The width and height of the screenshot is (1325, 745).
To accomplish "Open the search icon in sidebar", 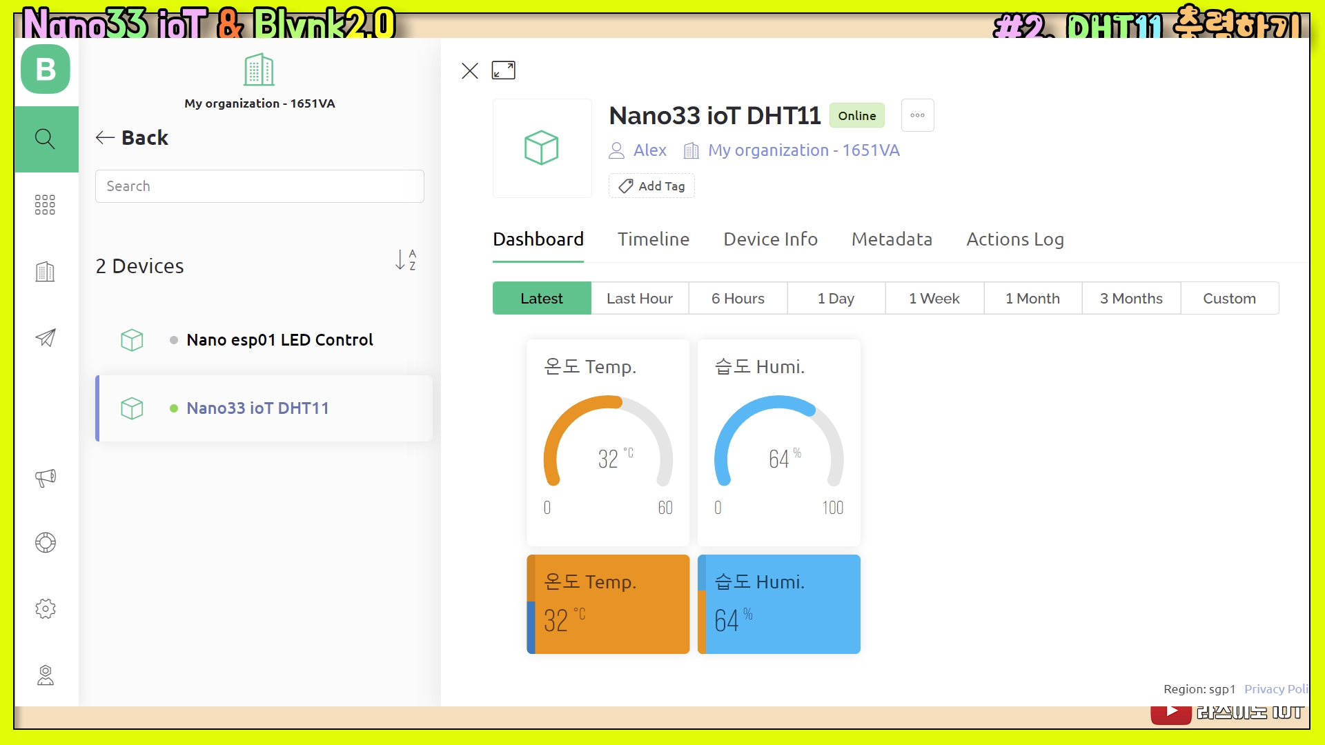I will click(x=46, y=139).
